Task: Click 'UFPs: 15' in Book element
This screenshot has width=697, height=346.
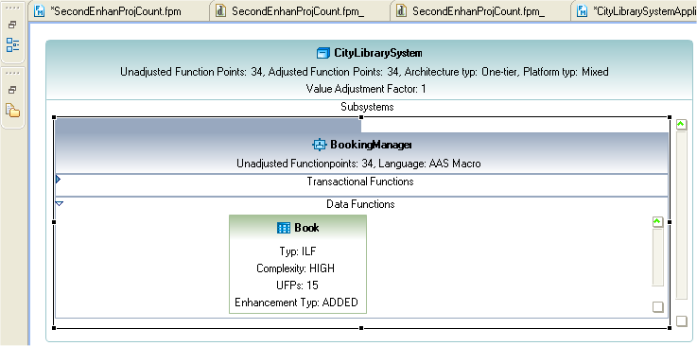Action: 297,285
